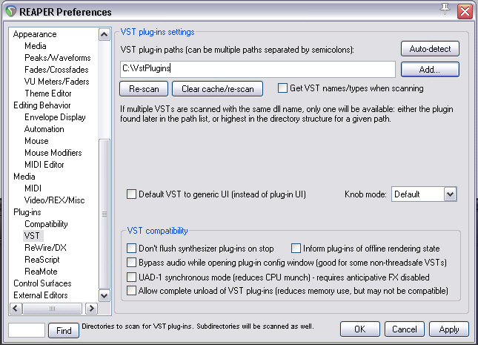This screenshot has height=345, width=478.
Task: Select Automation in preferences tree
Action: tap(44, 129)
